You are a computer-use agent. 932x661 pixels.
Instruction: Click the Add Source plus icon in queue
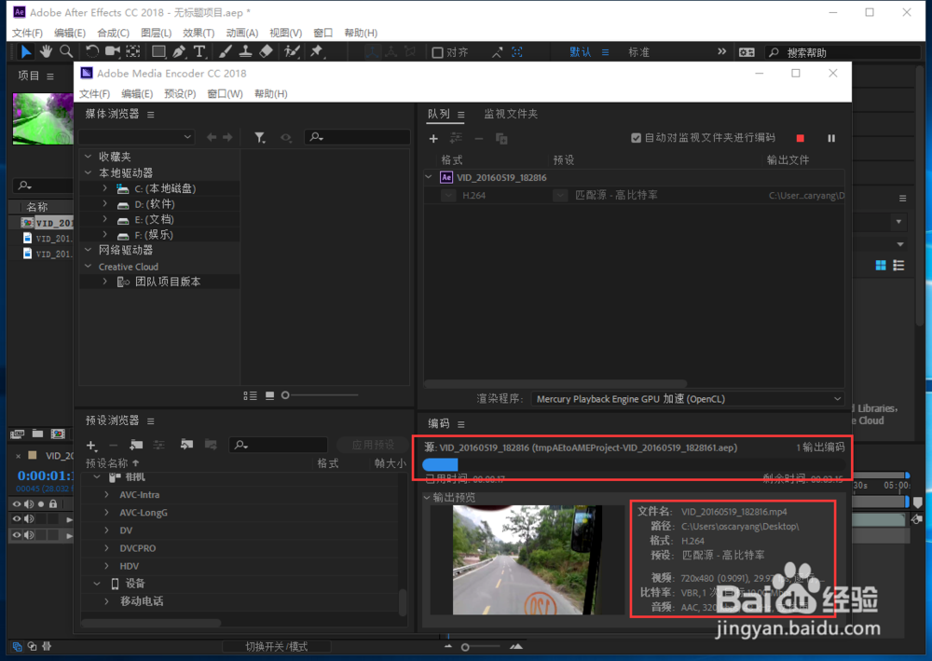(432, 138)
